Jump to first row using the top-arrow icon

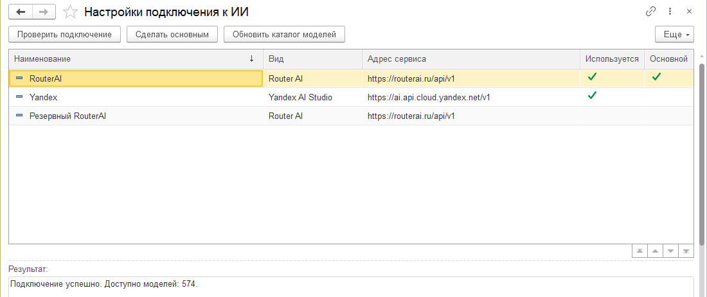pos(640,251)
